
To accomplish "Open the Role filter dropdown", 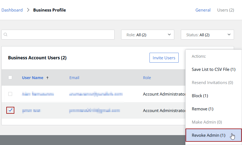I will click(148, 35).
